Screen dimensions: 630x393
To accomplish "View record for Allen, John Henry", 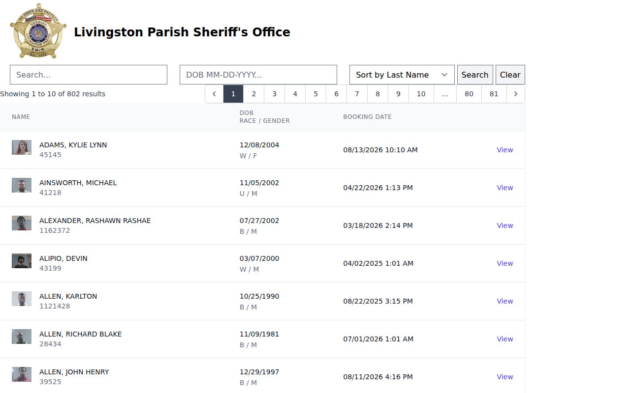I will pyautogui.click(x=505, y=377).
